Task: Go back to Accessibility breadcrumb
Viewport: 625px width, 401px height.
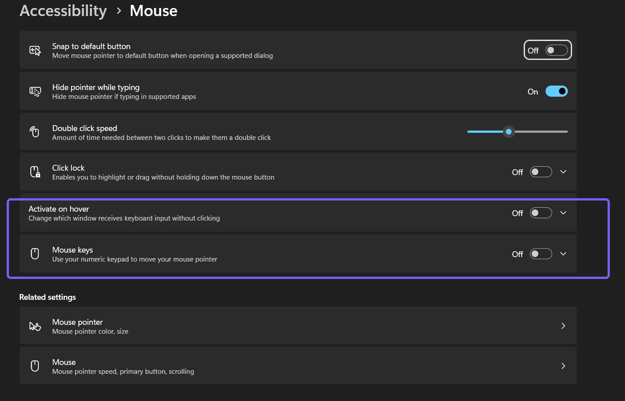Action: tap(63, 11)
